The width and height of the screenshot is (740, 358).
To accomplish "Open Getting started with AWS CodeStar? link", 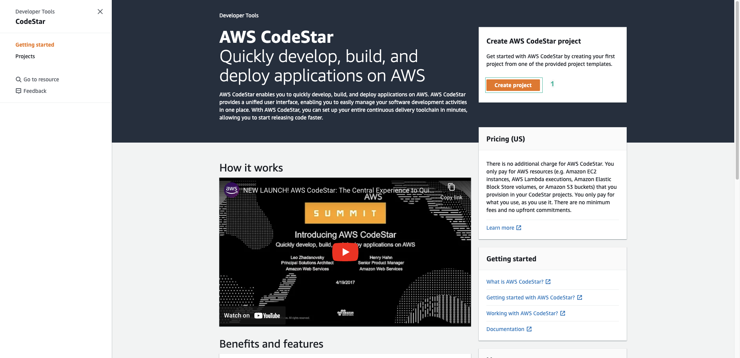I will tap(534, 297).
